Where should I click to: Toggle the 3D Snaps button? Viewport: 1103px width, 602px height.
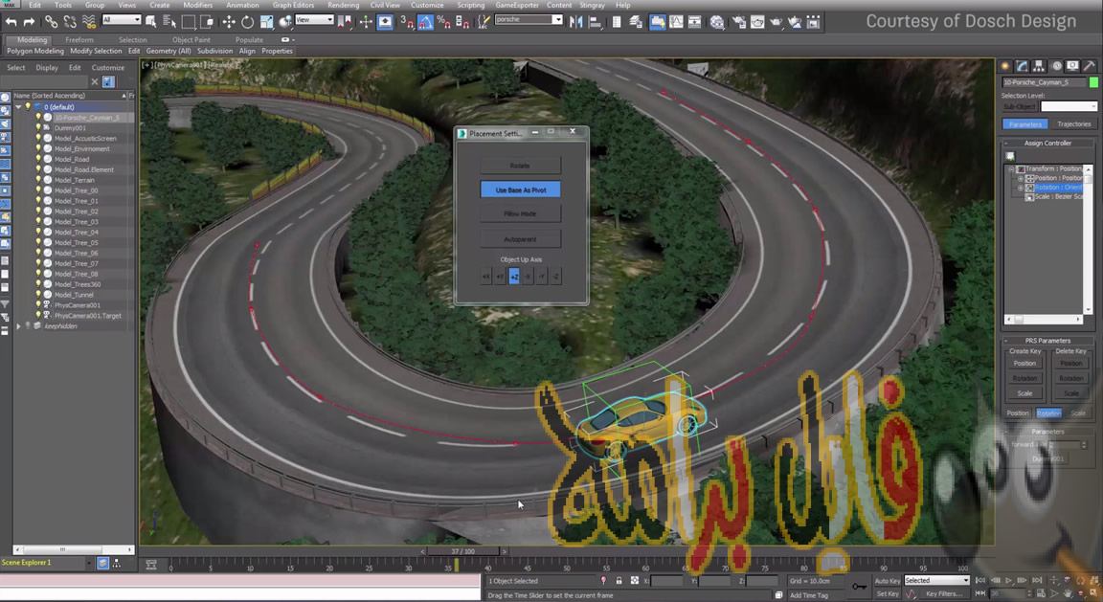(407, 22)
